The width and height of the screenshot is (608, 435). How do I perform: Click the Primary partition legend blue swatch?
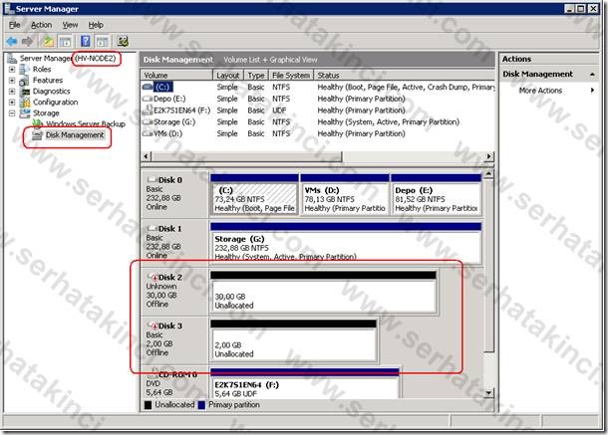click(x=201, y=405)
